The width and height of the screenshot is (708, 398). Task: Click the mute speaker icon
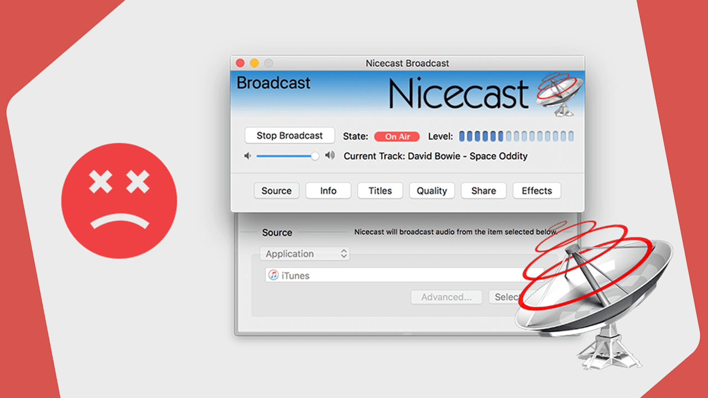point(247,156)
